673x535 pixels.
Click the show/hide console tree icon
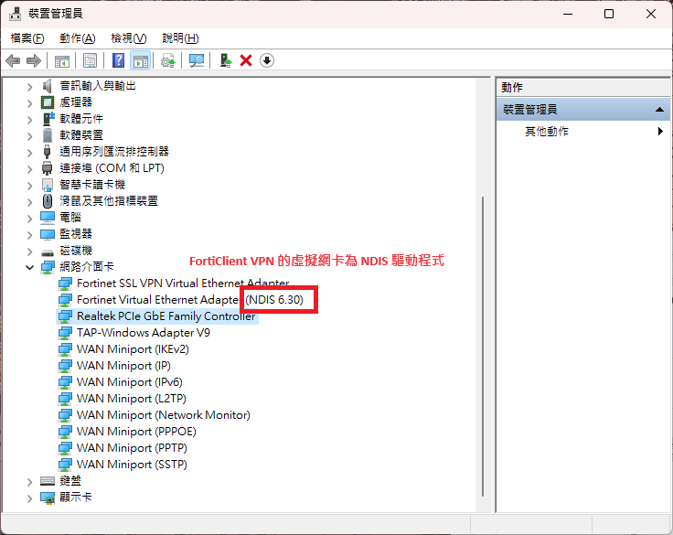tap(62, 60)
